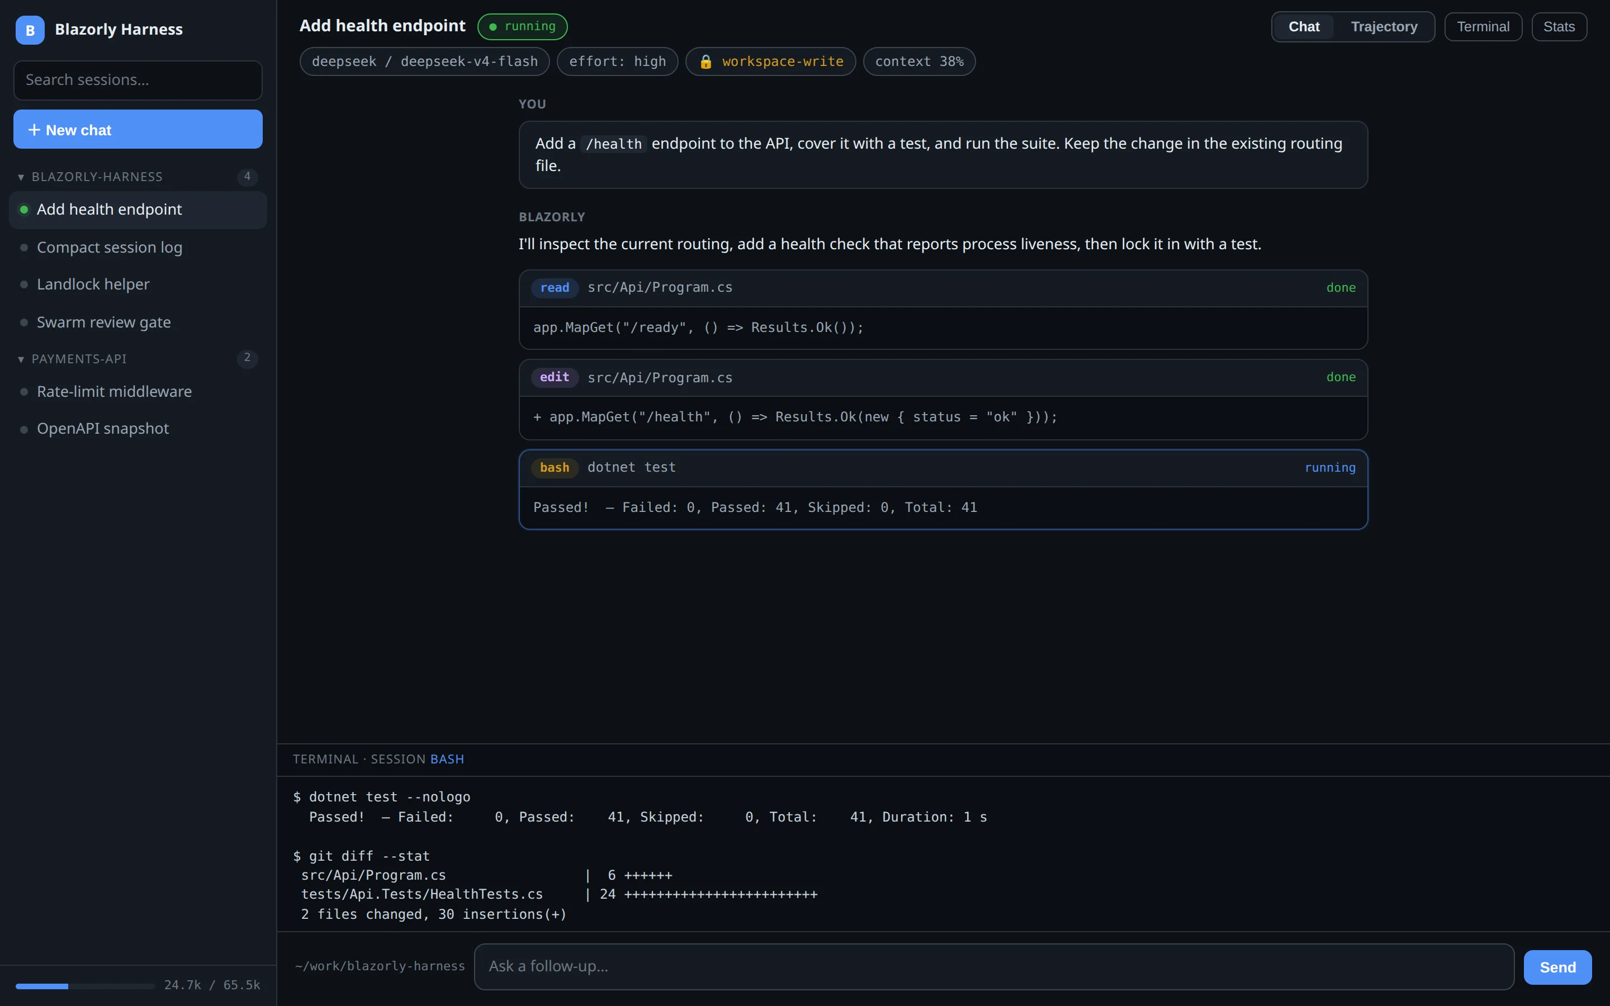This screenshot has width=1610, height=1006.
Task: Click the edit badge on Program.cs card
Action: tap(554, 377)
